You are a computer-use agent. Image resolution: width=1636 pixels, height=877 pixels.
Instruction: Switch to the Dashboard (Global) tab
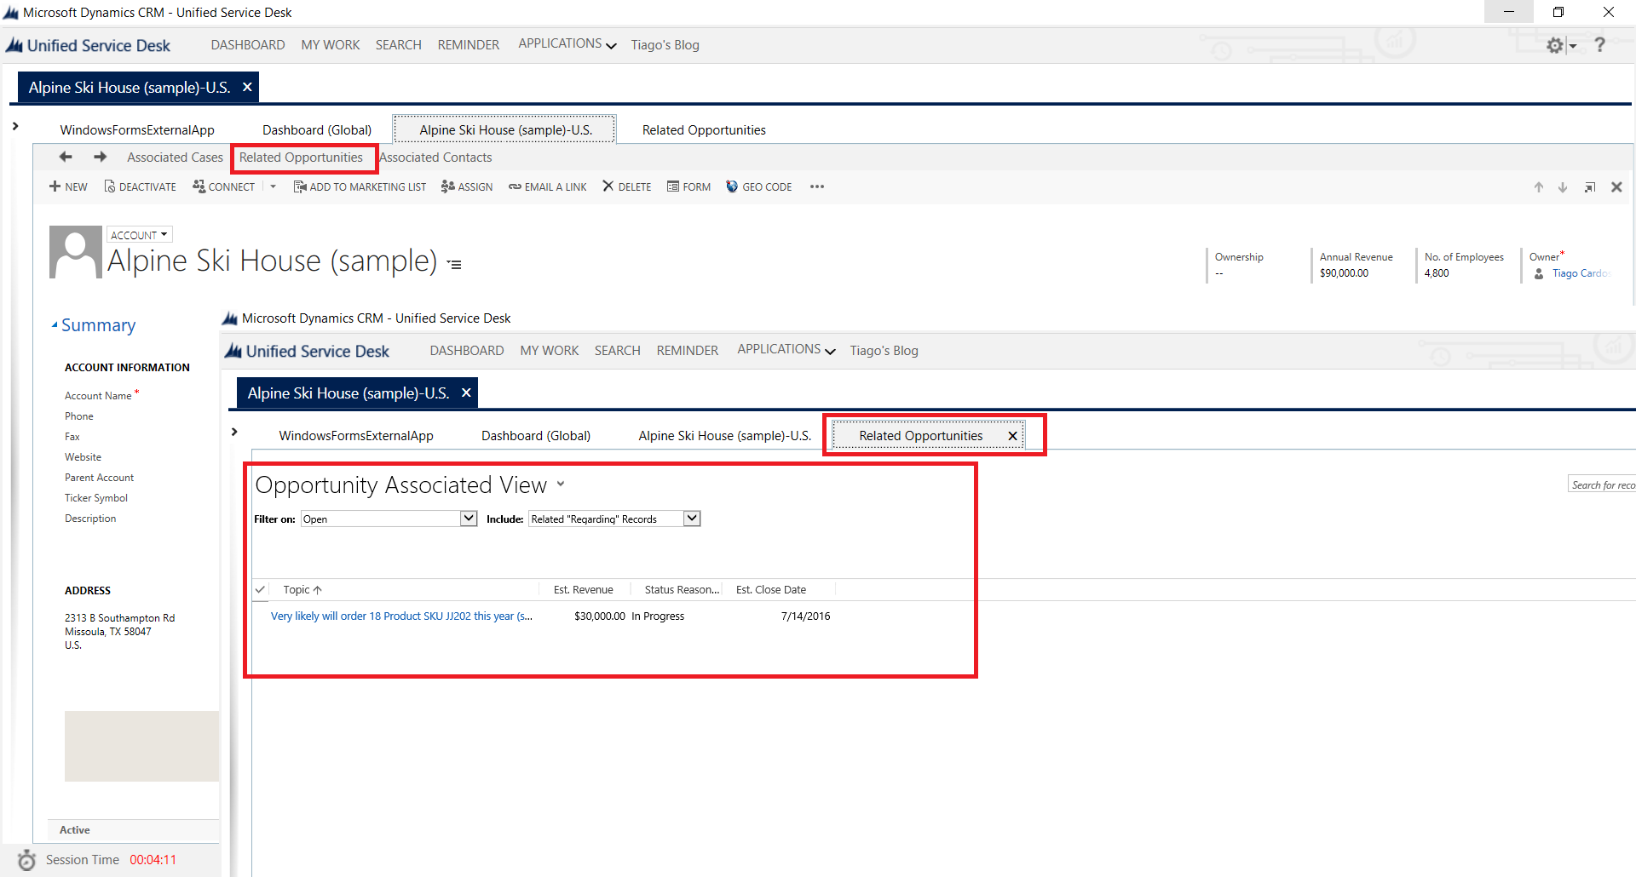pyautogui.click(x=317, y=130)
